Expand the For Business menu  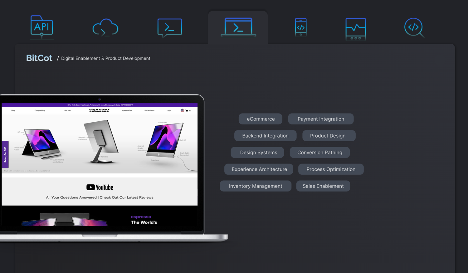pos(149,110)
